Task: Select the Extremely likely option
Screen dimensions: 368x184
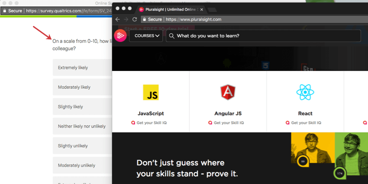Action: (x=82, y=68)
